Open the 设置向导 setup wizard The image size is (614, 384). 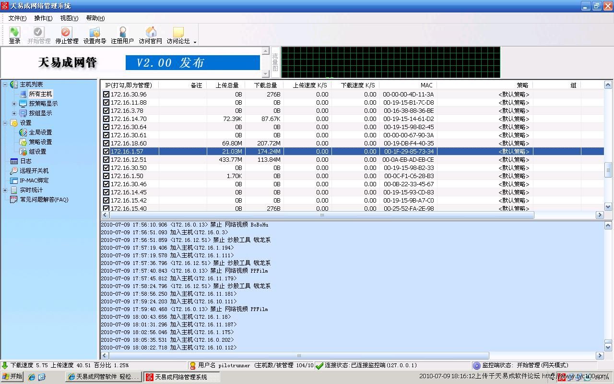click(94, 35)
